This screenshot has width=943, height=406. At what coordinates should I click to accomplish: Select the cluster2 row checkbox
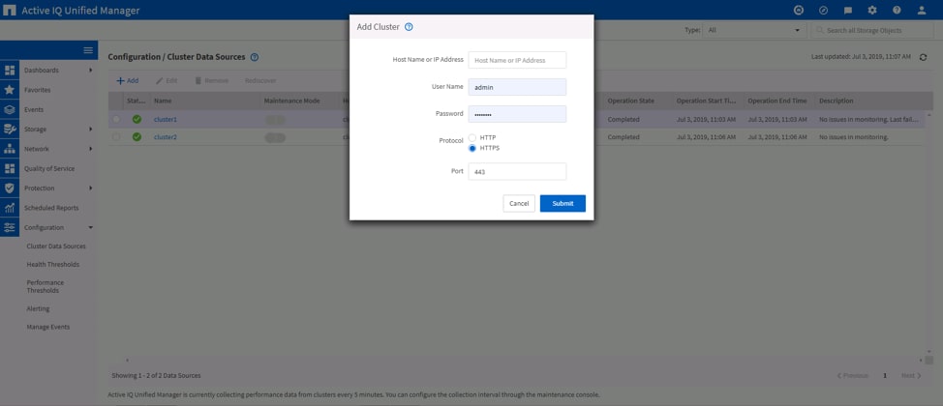(x=116, y=137)
